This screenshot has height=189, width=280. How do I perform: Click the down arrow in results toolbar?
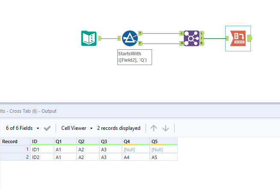[x=166, y=128]
